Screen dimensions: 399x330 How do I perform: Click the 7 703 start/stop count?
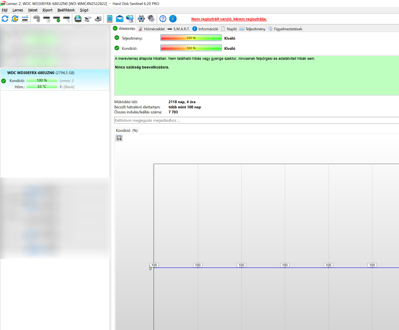pyautogui.click(x=173, y=112)
